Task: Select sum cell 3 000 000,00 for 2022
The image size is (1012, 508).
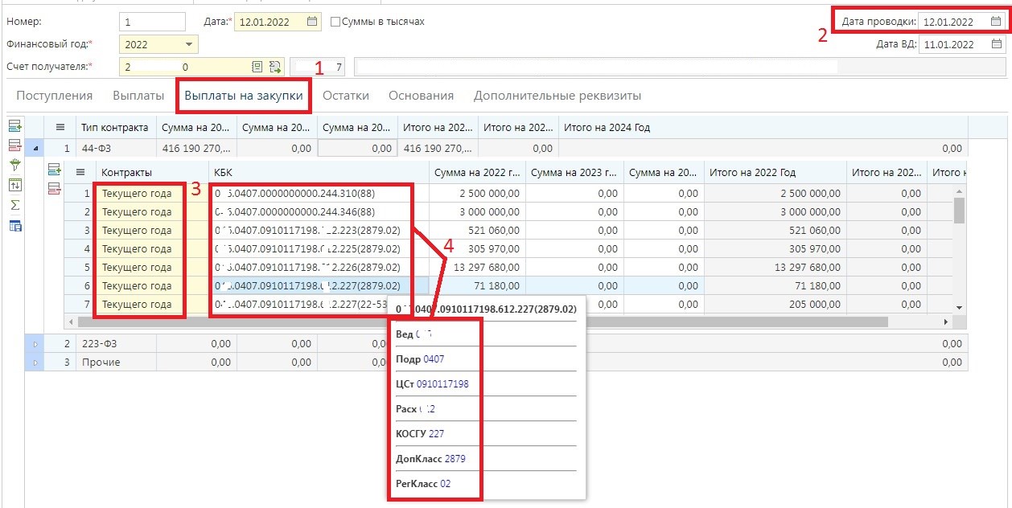Action: [477, 212]
